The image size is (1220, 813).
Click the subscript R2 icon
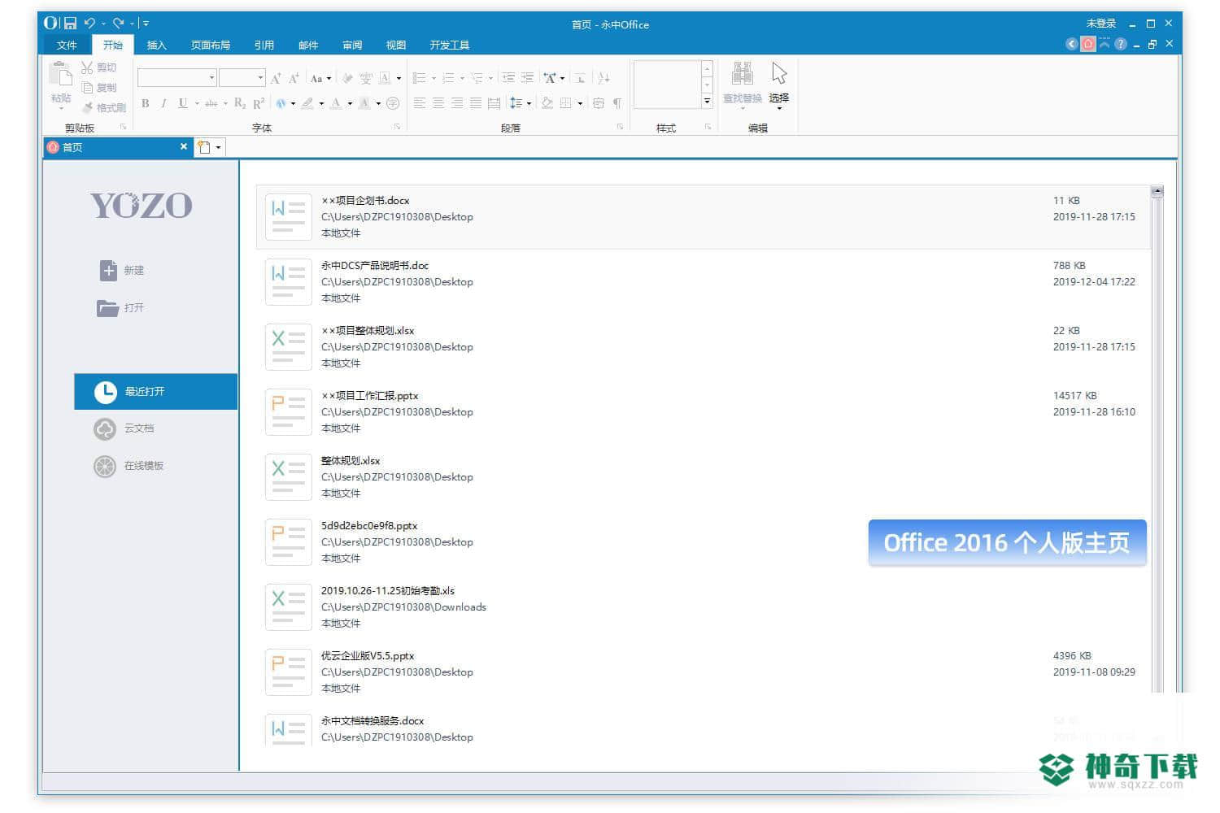coord(240,103)
